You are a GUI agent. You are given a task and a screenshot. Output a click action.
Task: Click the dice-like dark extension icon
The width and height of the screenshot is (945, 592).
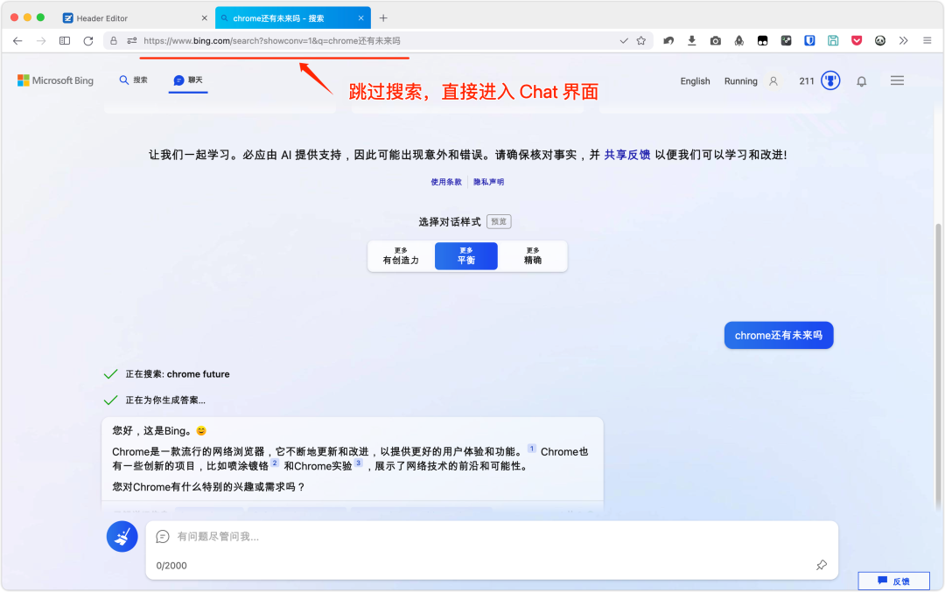pos(786,41)
